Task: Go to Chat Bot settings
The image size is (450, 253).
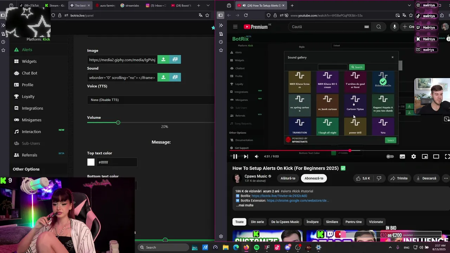Action: click(29, 73)
